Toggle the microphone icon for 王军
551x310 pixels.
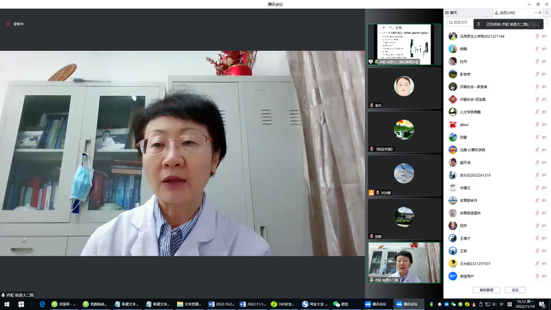(x=537, y=251)
